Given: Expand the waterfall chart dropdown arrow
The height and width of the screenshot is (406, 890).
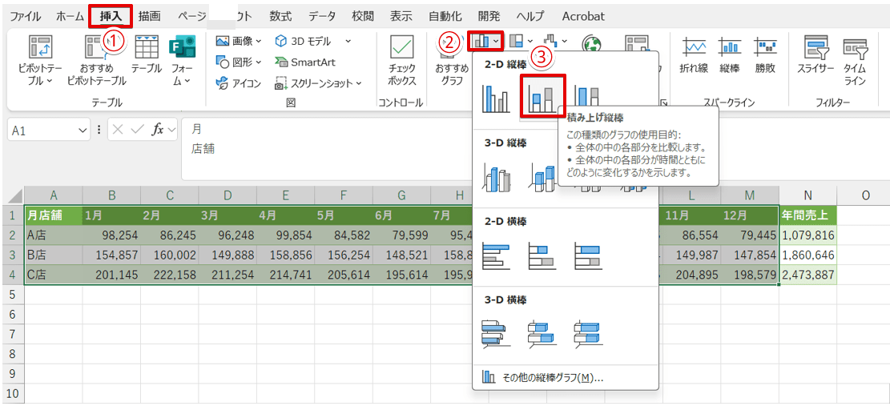Looking at the screenshot, I should pyautogui.click(x=564, y=41).
